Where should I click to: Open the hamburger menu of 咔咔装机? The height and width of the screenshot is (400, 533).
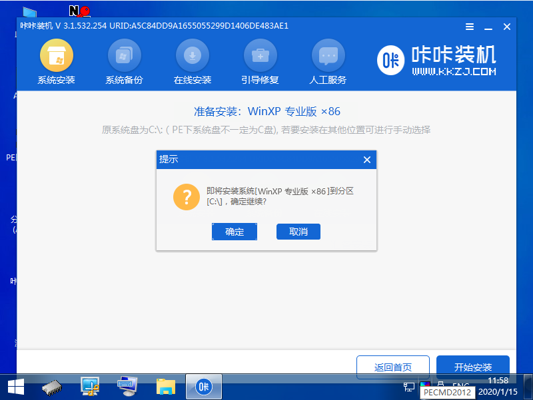coord(469,26)
